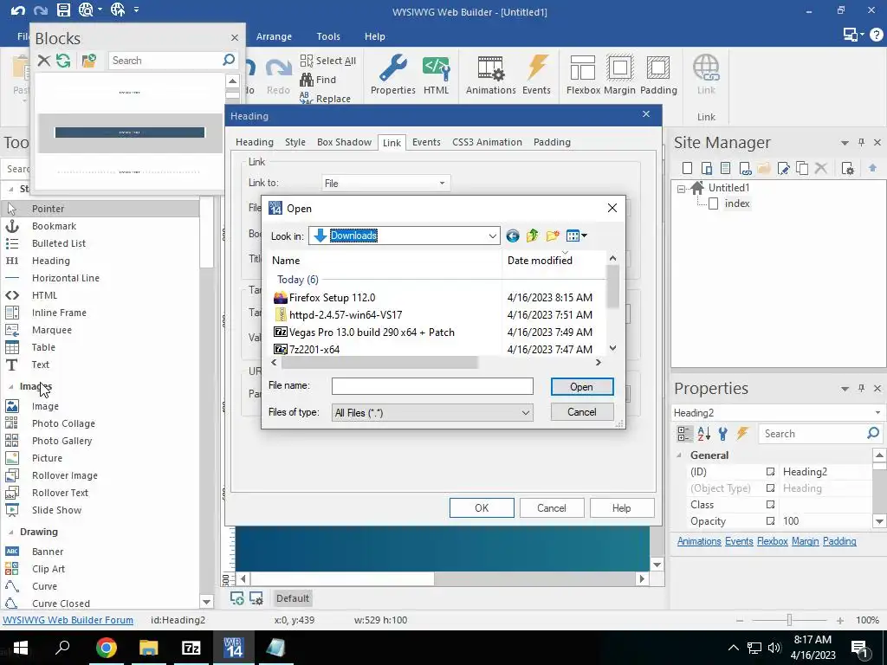
Task: Click the edit page pencil icon in Site Manager
Action: pos(783,168)
